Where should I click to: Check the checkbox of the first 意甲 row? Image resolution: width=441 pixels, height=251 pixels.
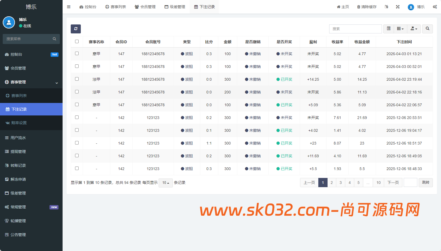[x=77, y=54]
